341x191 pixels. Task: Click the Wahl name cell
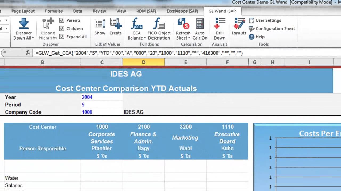click(x=185, y=148)
